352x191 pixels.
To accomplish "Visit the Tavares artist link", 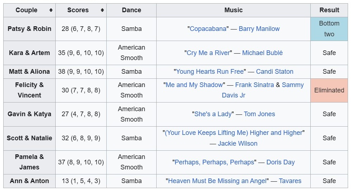I will pos(290,181).
